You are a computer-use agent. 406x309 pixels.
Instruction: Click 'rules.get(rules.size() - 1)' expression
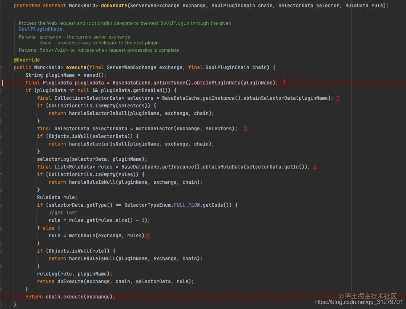pyautogui.click(x=108, y=221)
